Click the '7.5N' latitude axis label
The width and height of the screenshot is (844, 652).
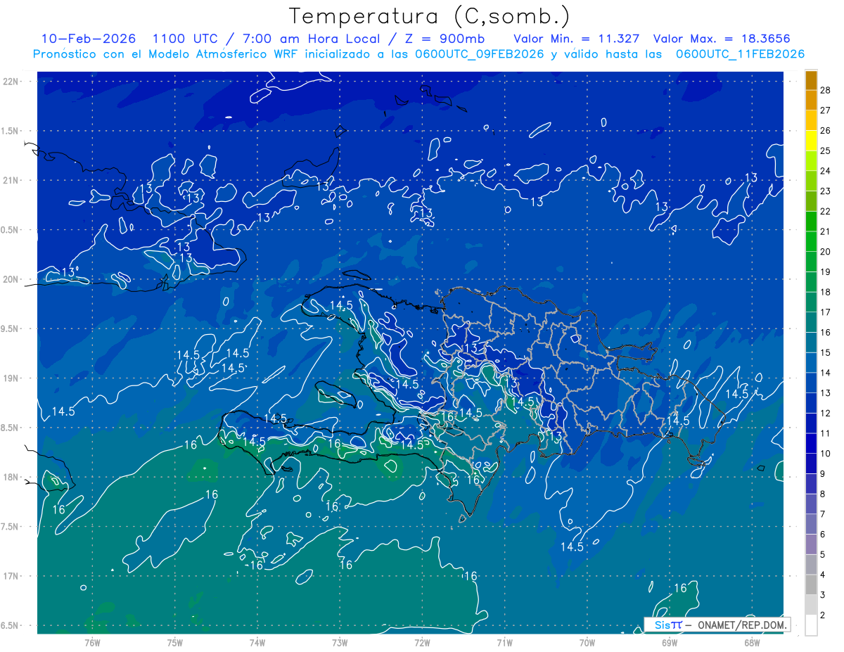11,527
